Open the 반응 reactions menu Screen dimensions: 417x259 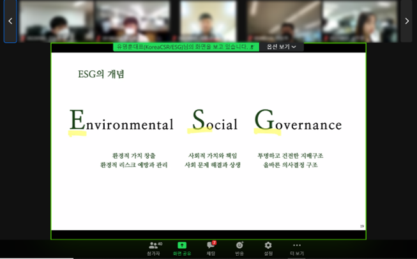(239, 248)
